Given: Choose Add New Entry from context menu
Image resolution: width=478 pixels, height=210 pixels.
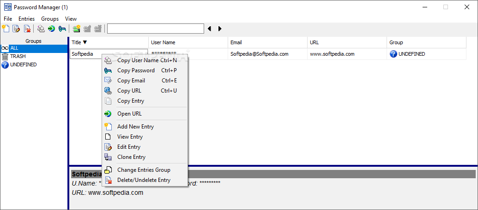Looking at the screenshot, I should 145,127.
